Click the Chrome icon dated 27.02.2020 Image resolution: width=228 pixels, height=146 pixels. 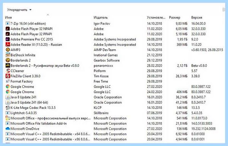[8, 86]
